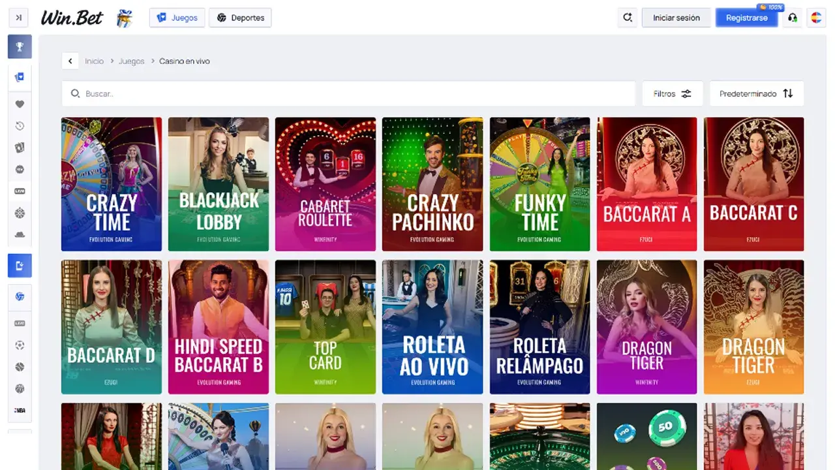Open the orange Dragon Tiger game card
The height and width of the screenshot is (470, 835).
753,327
